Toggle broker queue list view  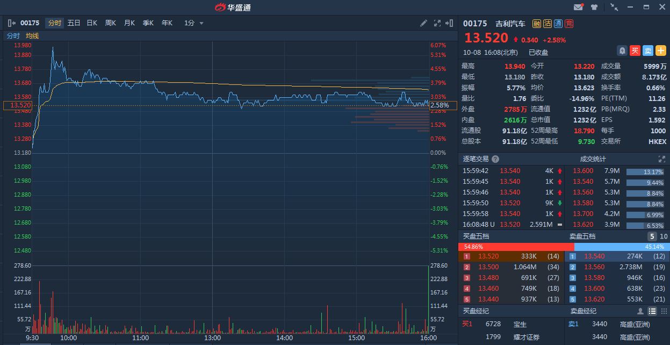(652, 311)
